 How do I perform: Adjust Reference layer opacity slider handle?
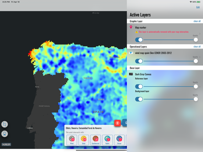tap(196, 87)
